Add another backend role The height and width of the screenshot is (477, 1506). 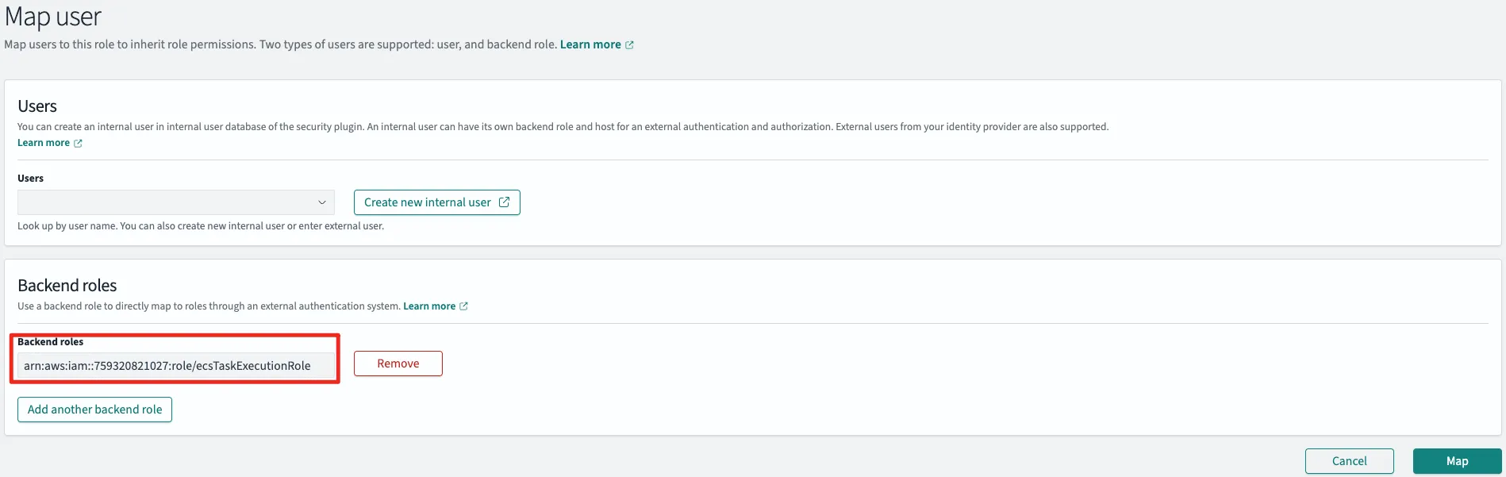[94, 410]
